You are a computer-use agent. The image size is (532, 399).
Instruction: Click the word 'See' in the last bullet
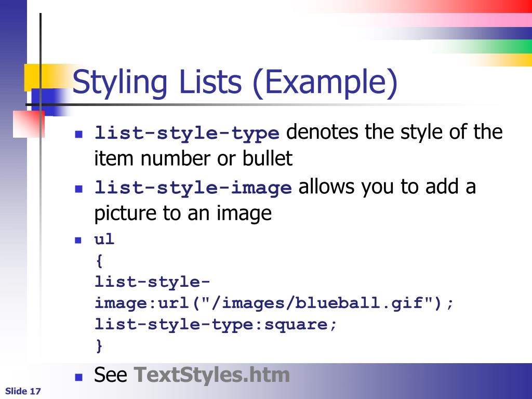(111, 375)
